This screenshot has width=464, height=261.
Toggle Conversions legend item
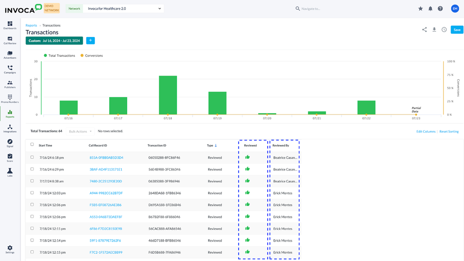pos(92,56)
